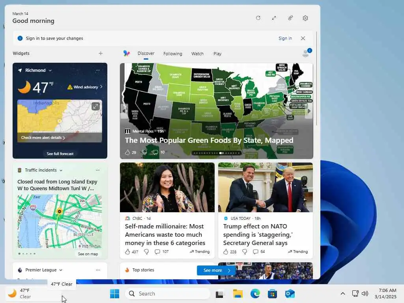Viewport: 404px width, 303px height.
Task: Select first traffic incident page dot
Action: click(19, 254)
